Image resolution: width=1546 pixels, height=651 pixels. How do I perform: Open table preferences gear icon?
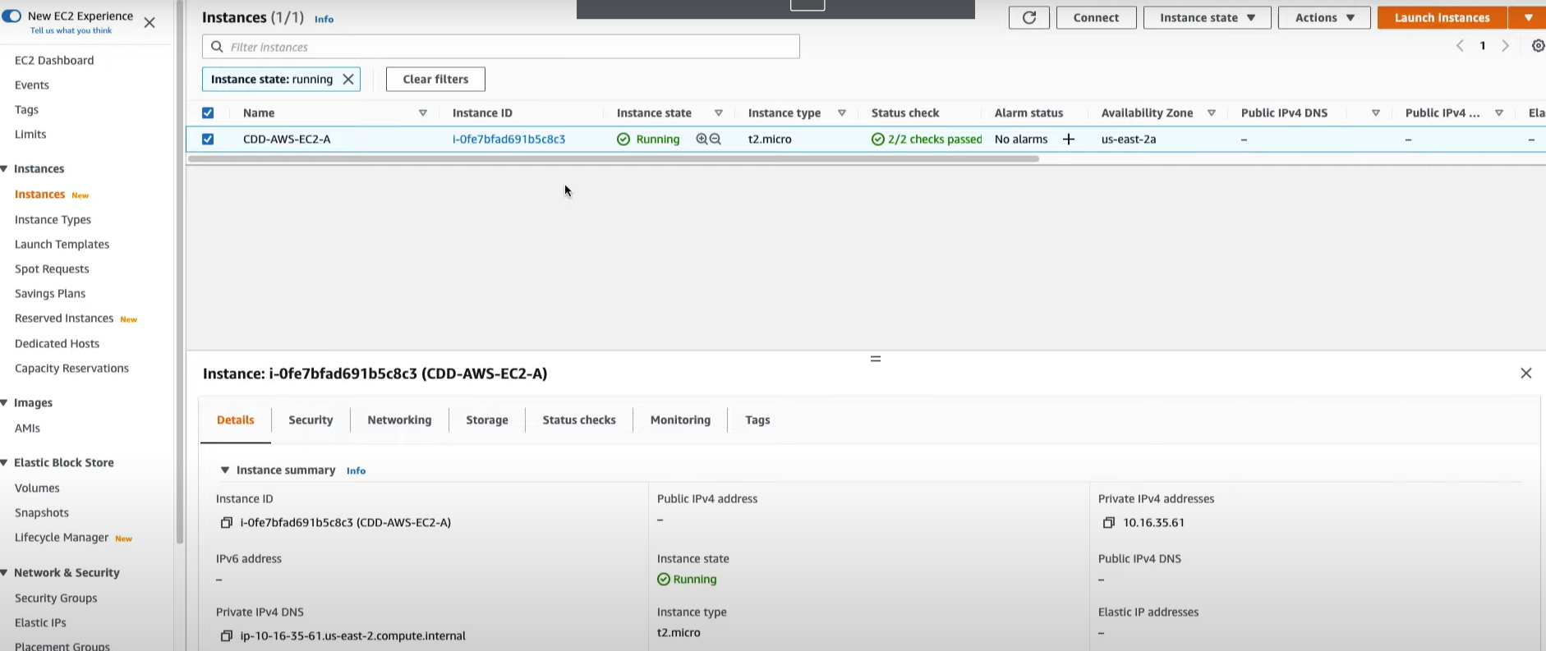1538,46
